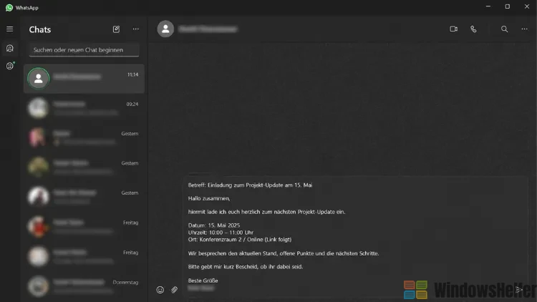This screenshot has height=302, width=537.
Task: Close the WhatsApp window
Action: pyautogui.click(x=527, y=6)
